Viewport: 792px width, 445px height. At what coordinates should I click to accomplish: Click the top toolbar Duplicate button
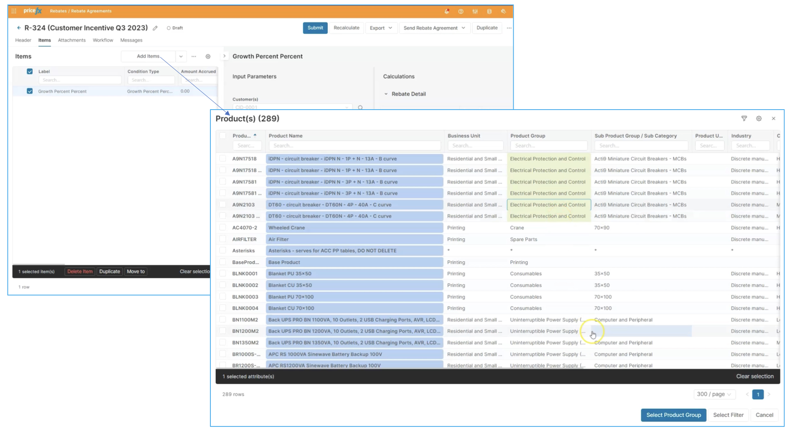pyautogui.click(x=487, y=28)
